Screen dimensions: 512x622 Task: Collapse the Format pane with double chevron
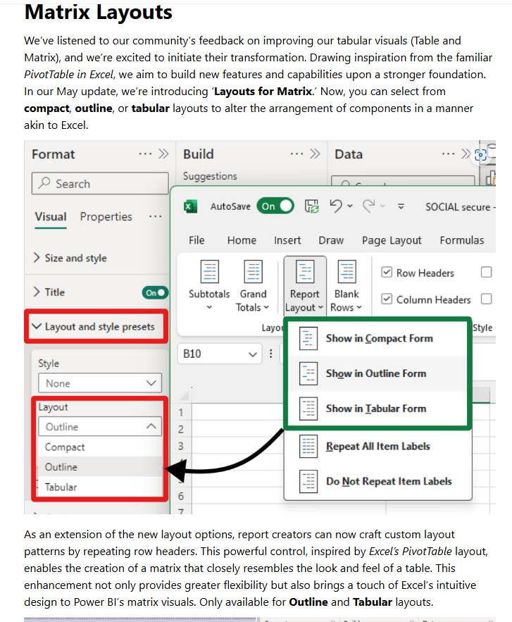tap(163, 154)
